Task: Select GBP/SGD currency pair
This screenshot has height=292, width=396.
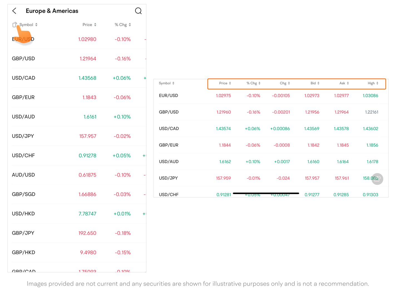Action: coord(24,194)
